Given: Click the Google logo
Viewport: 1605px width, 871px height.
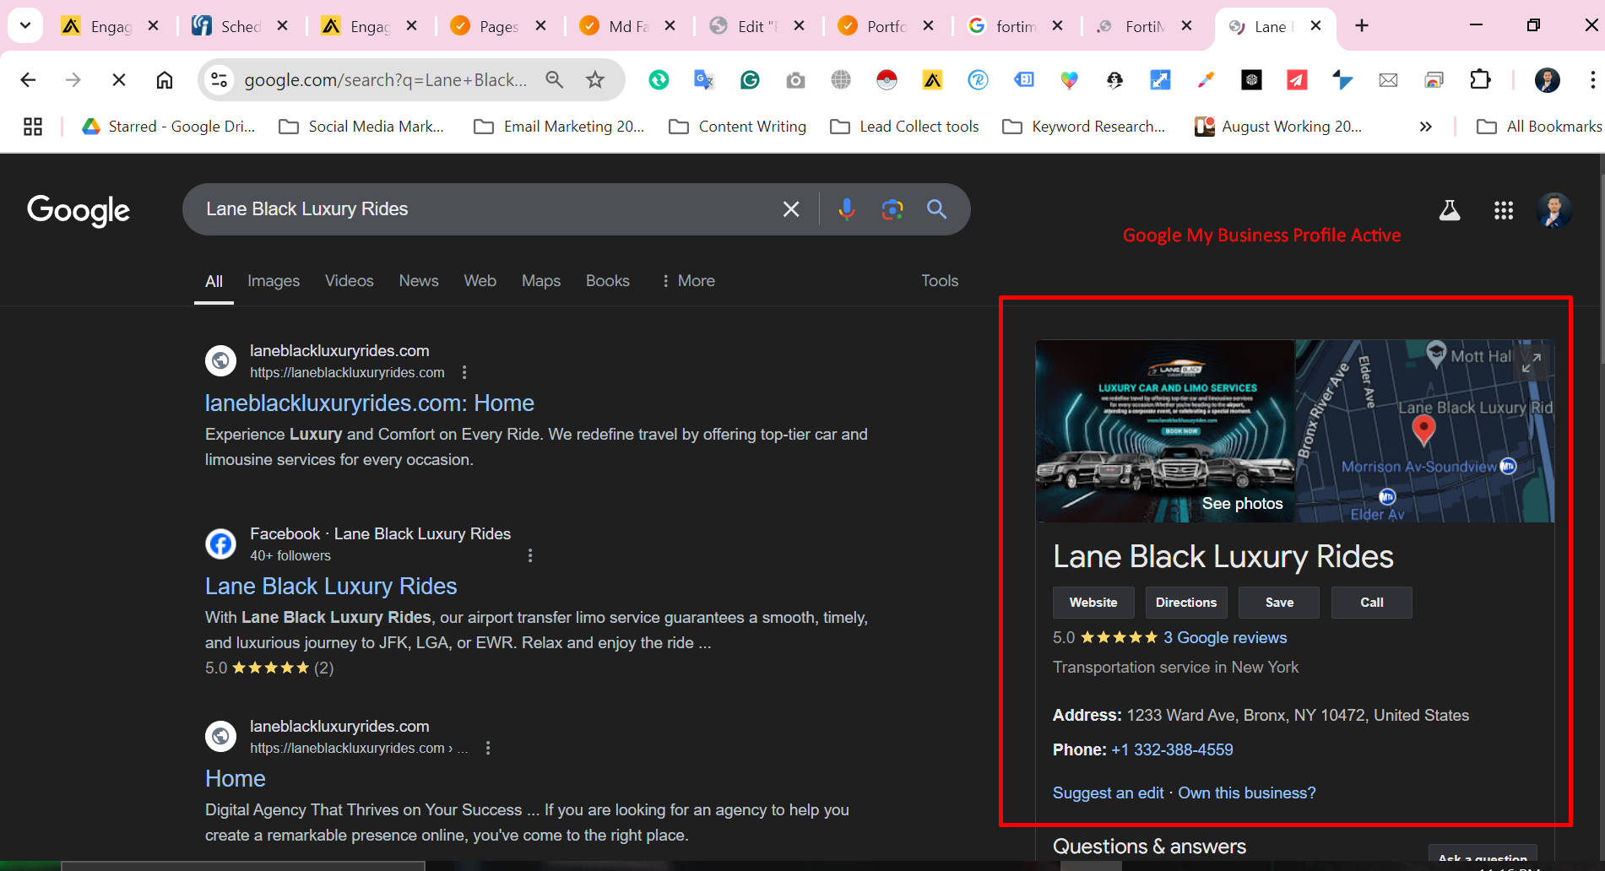Looking at the screenshot, I should coord(79,211).
